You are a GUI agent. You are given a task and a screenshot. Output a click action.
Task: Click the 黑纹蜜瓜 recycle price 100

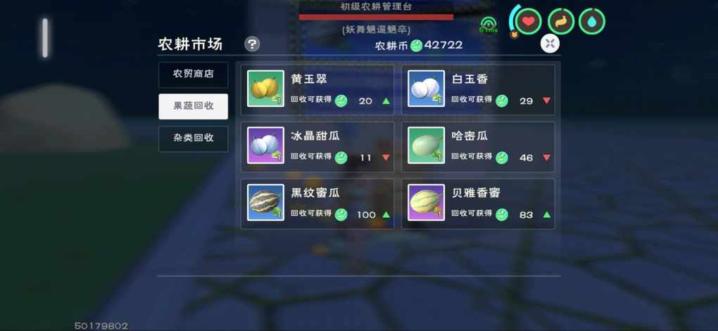[366, 215]
